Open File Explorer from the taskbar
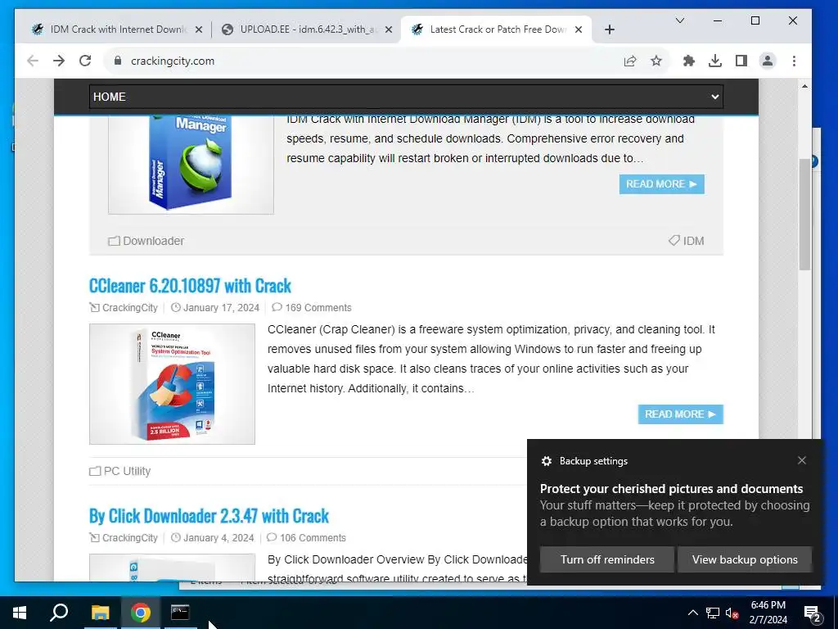 pos(100,613)
